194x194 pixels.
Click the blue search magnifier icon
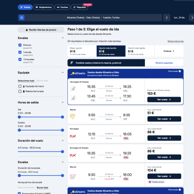pyautogui.click(x=22, y=18)
